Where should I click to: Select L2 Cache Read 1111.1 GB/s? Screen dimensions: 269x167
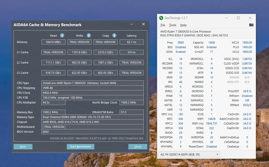pyautogui.click(x=53, y=62)
